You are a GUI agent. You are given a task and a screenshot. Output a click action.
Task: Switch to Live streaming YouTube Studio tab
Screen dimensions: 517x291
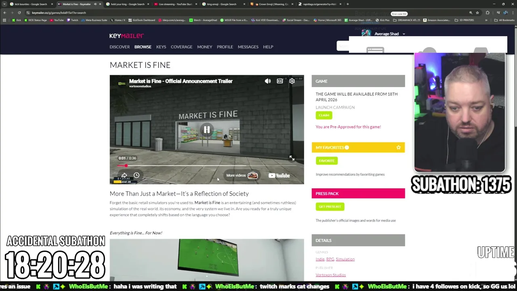(174, 4)
